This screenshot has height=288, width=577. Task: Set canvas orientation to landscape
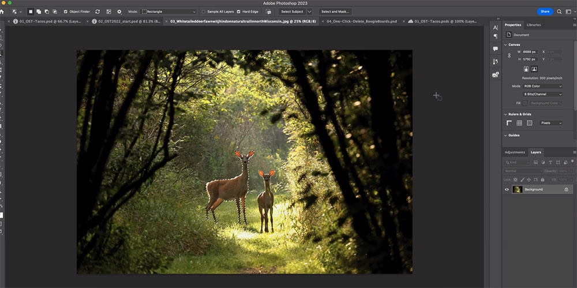pos(534,69)
